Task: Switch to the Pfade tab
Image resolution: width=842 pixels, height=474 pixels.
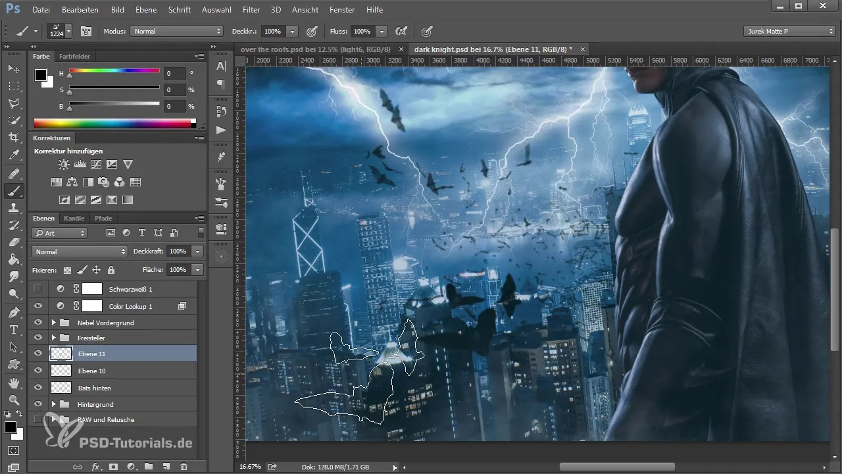Action: (x=103, y=218)
